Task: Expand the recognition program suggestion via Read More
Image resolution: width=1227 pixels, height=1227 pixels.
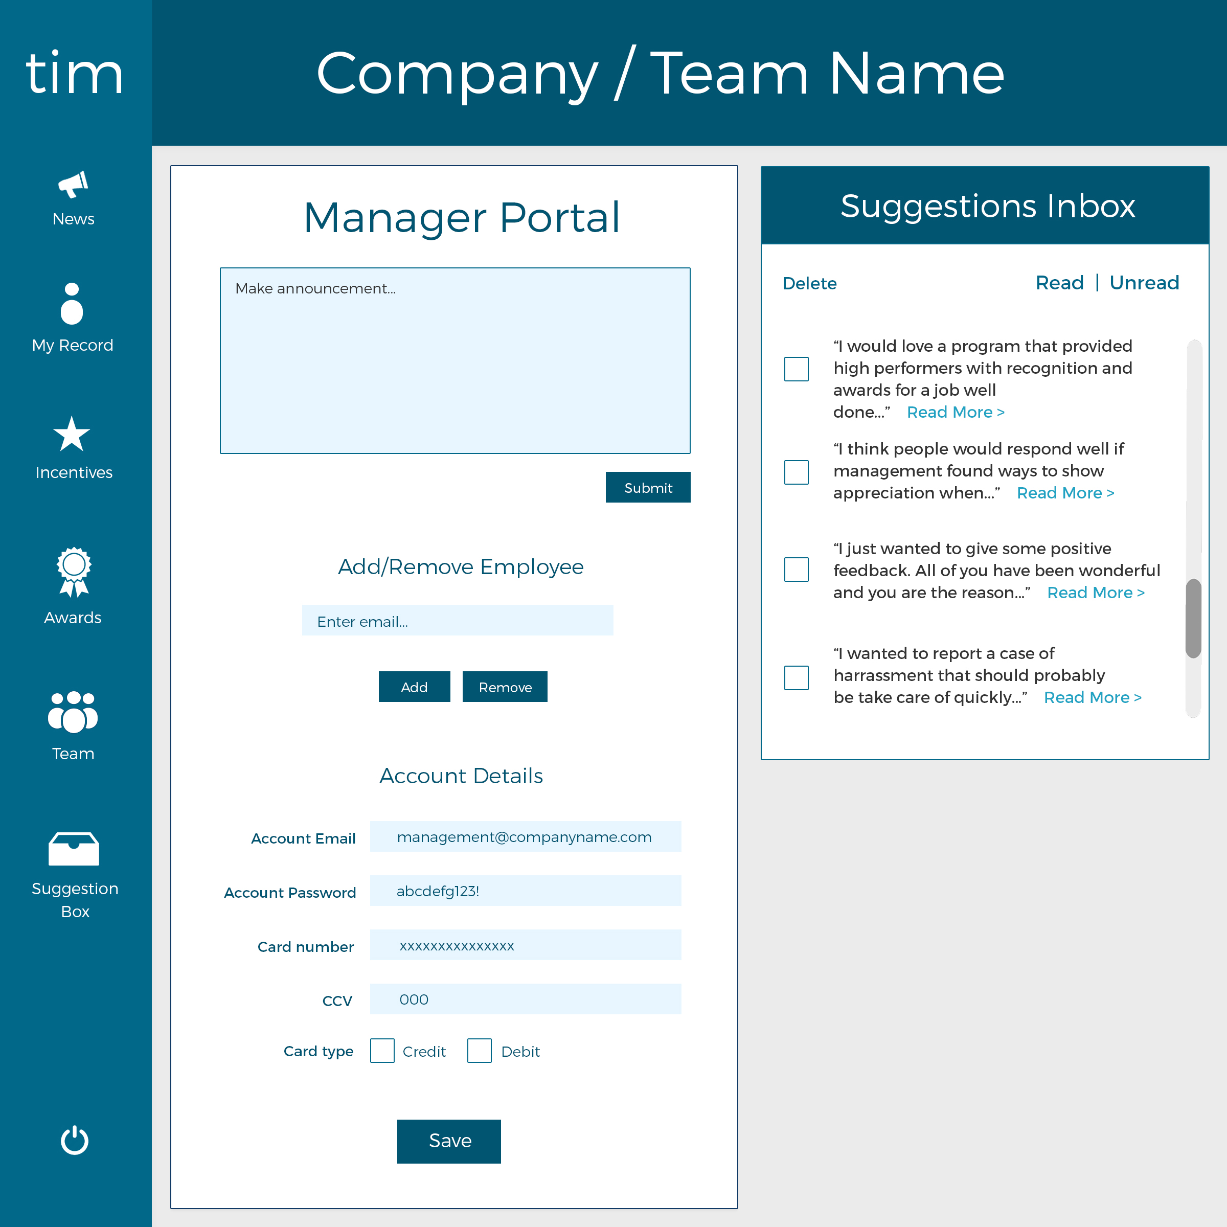Action: [955, 412]
